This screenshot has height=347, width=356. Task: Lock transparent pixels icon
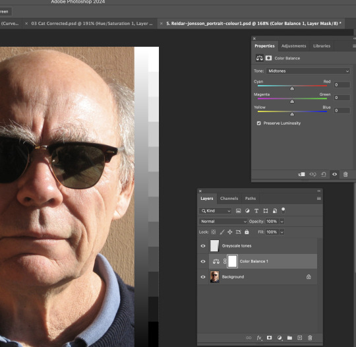[x=214, y=232]
